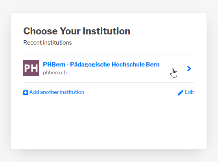Screen dimensions: 218x162
Task: Follow the phbern.ch domain link
Action: pyautogui.click(x=55, y=72)
